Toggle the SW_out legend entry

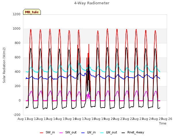[68, 133]
